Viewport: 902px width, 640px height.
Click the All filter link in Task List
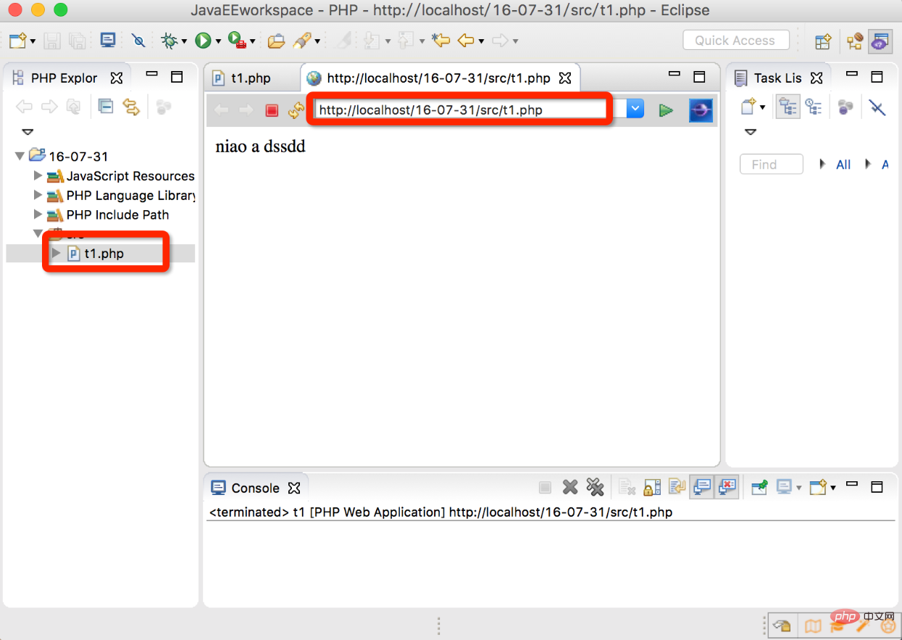[843, 165]
